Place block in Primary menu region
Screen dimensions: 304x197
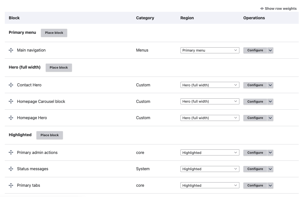[54, 33]
